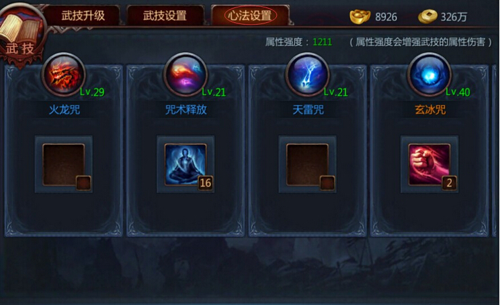Click the empty slot under 火龙咒
This screenshot has width=500, height=305.
pyautogui.click(x=64, y=164)
